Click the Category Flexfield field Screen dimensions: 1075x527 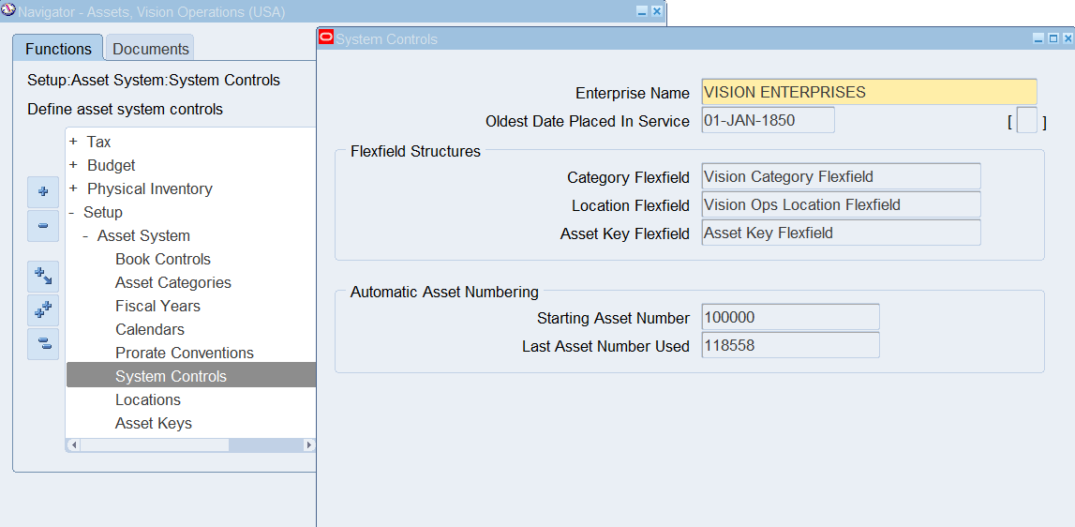[842, 176]
